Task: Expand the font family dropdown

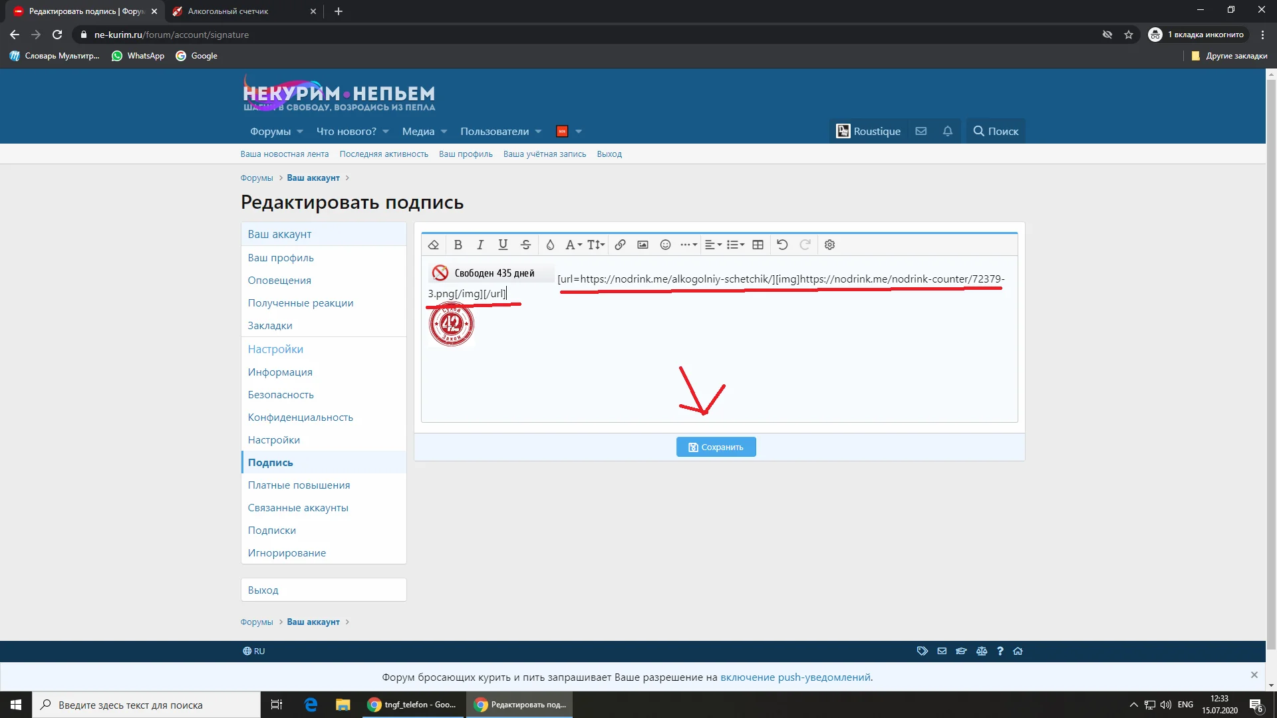Action: [573, 245]
